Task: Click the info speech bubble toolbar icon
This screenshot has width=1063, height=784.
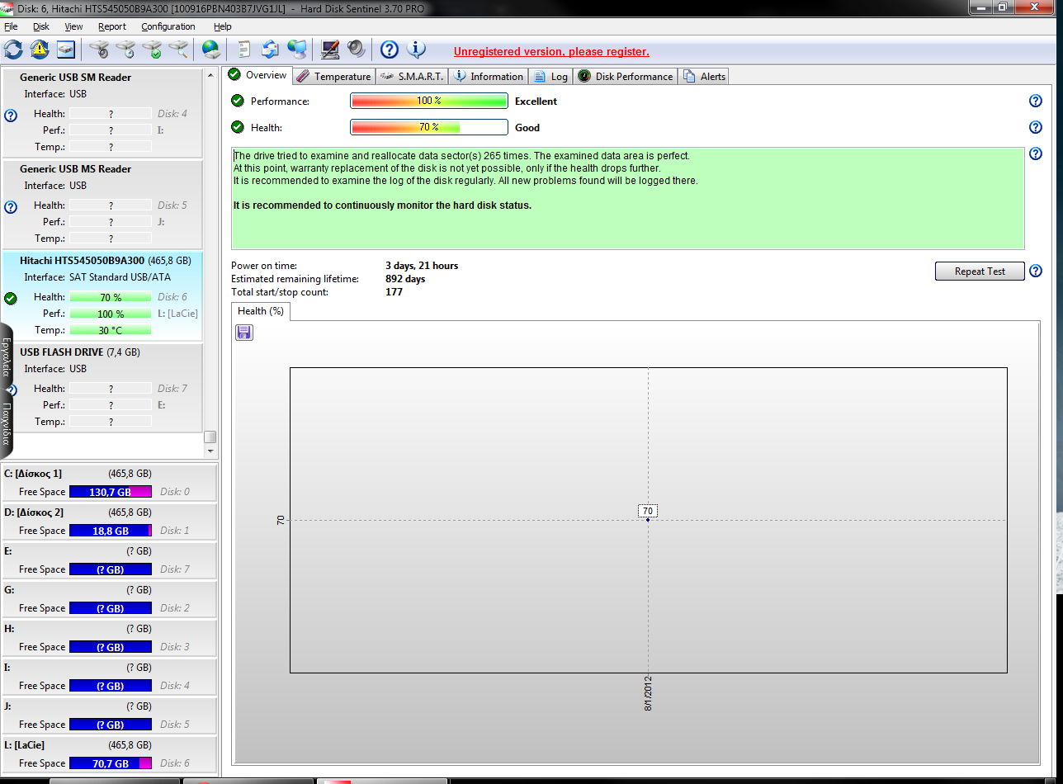Action: pos(417,50)
